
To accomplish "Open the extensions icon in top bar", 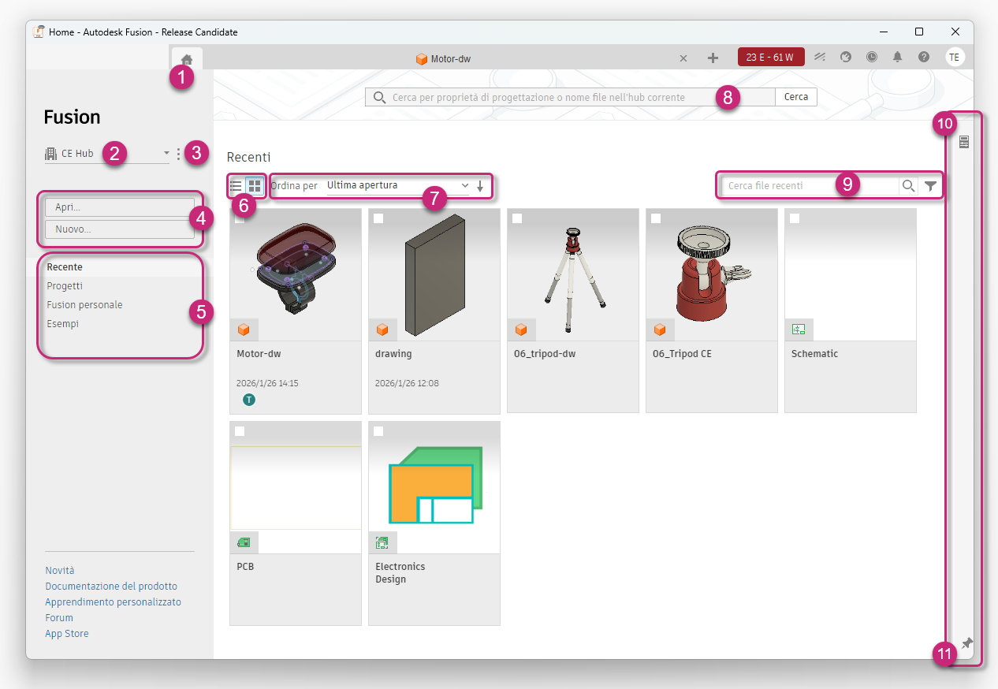I will [846, 57].
